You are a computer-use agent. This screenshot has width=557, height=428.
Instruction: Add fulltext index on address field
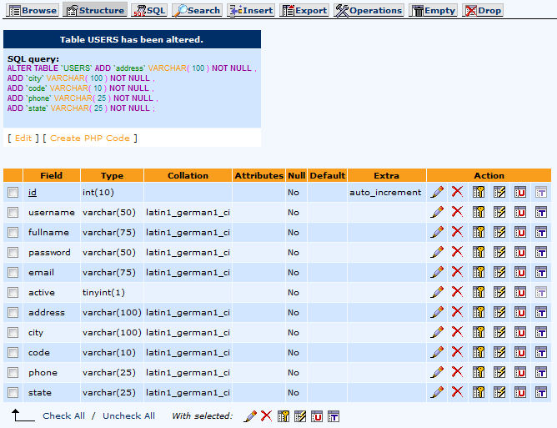coord(540,313)
